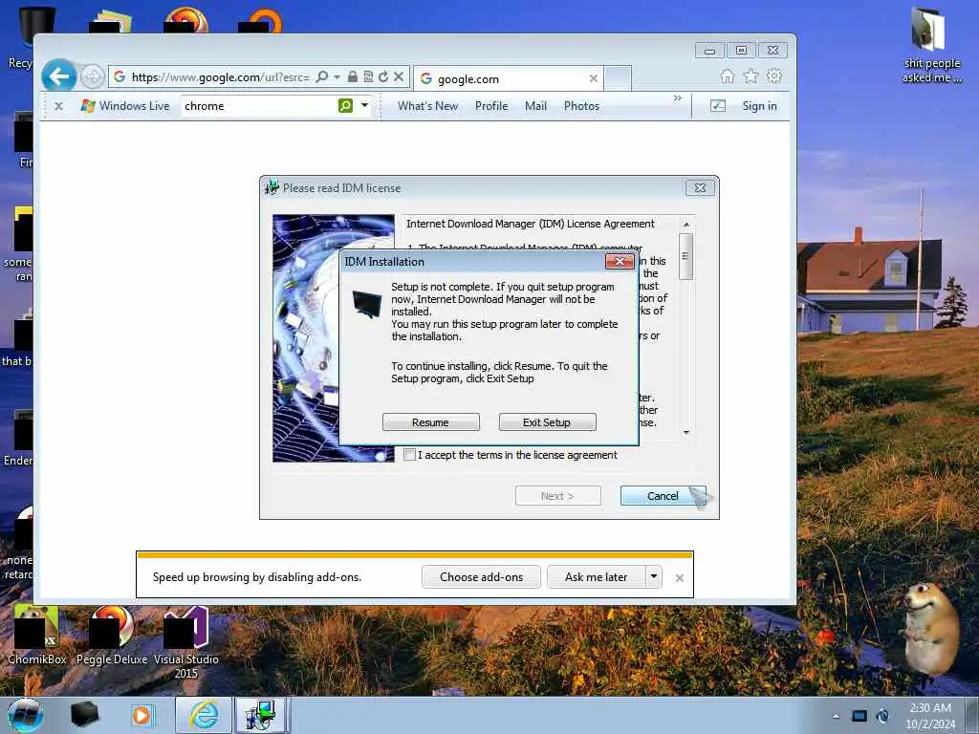Expand the Windows Live search options arrow

(364, 105)
